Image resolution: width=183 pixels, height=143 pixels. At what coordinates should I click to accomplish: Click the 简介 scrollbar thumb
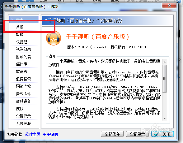[x=165, y=79]
